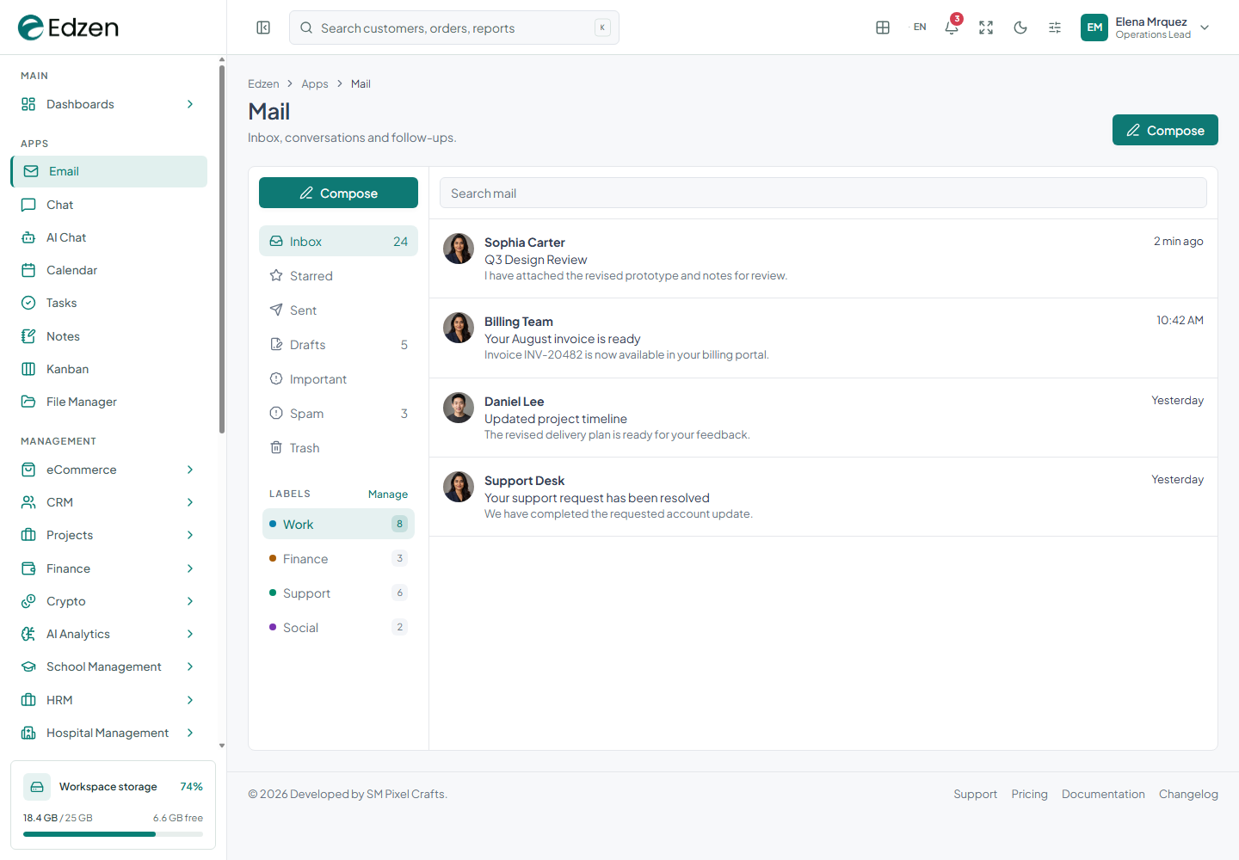
Task: Click the Search mail field
Action: tap(823, 193)
